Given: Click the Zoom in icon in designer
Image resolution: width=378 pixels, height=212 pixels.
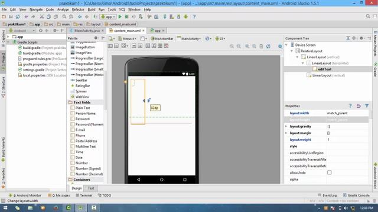Looking at the screenshot, I should 247,46.
